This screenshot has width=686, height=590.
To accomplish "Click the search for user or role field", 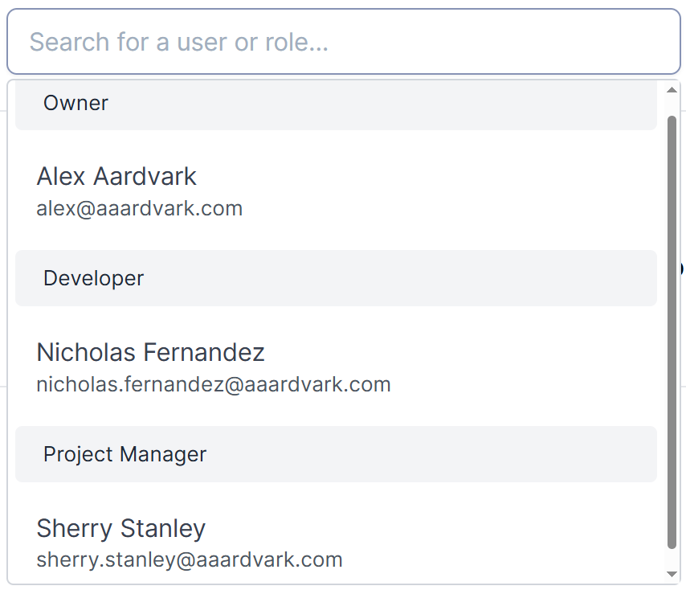I will click(x=343, y=42).
